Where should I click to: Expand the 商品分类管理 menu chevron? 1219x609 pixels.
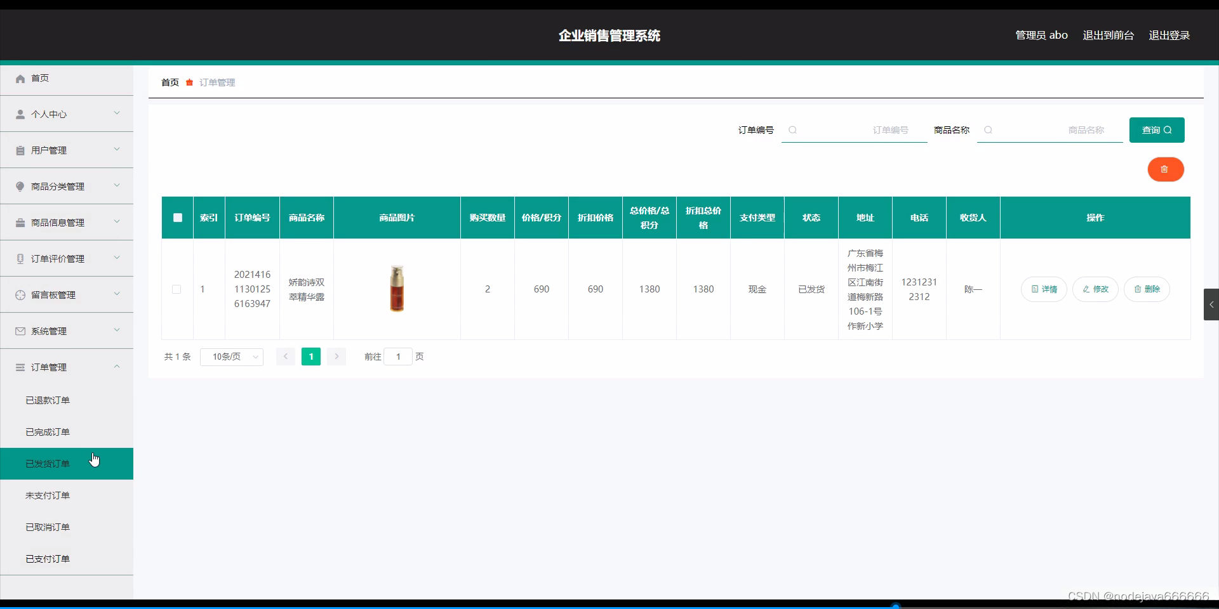117,186
